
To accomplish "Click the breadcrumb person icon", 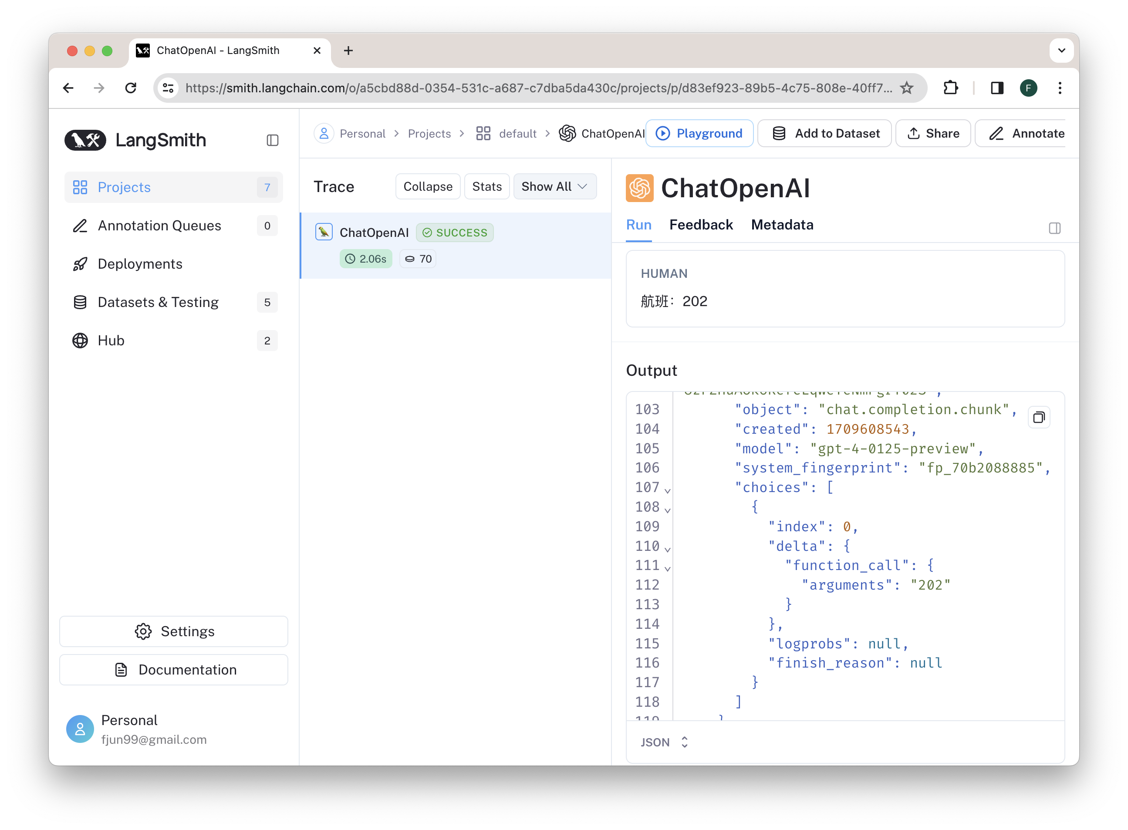I will click(x=324, y=133).
